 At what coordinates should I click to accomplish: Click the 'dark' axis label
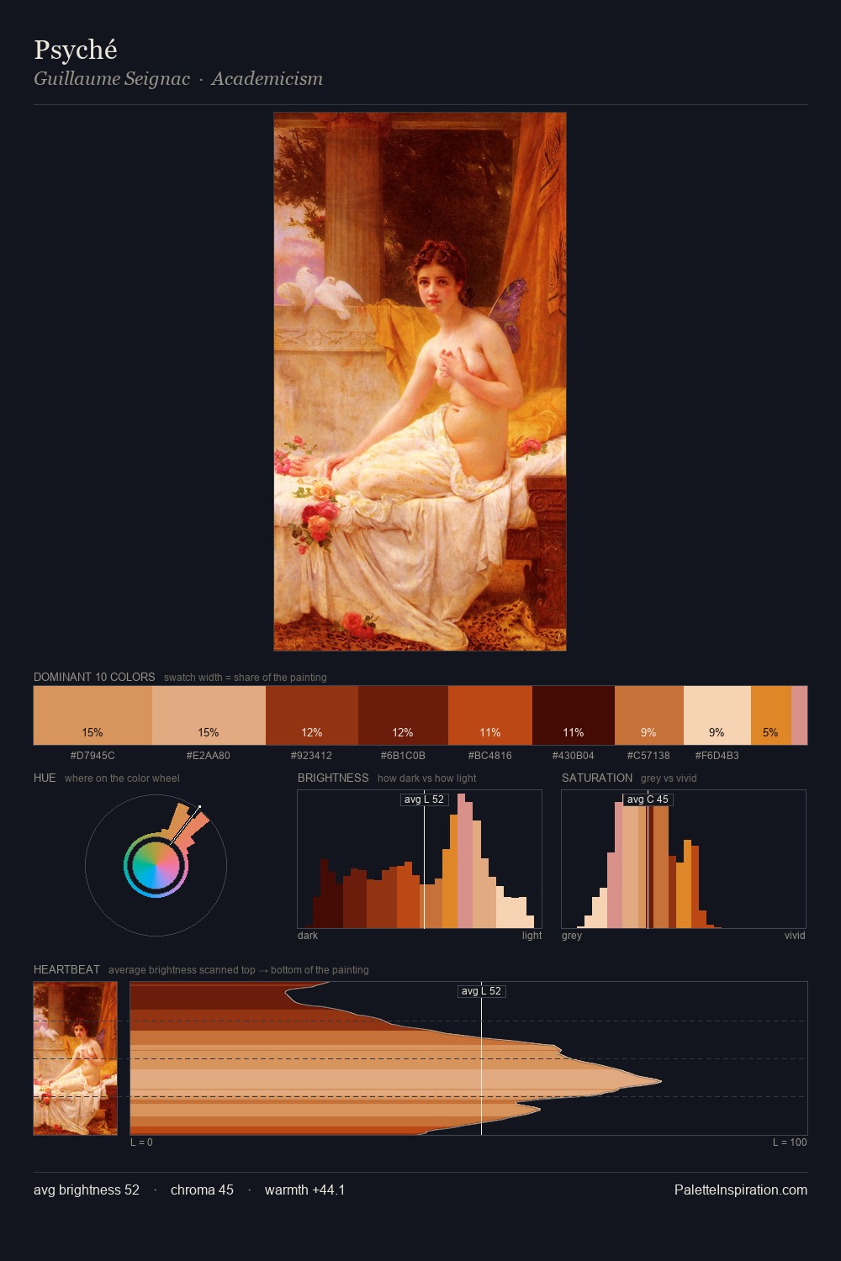308,936
